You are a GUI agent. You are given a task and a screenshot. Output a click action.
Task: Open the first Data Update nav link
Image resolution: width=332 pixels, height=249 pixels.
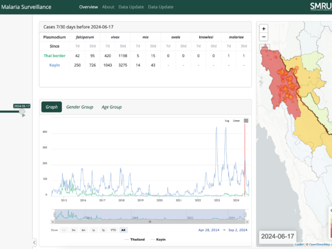click(x=131, y=7)
